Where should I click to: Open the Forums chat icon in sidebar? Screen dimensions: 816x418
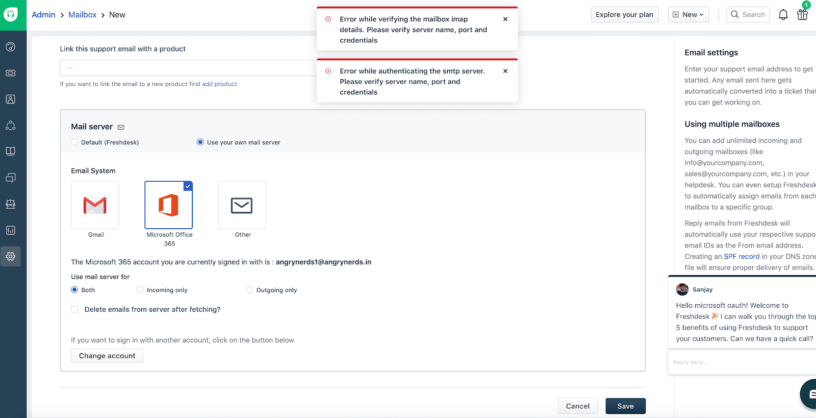[11, 178]
